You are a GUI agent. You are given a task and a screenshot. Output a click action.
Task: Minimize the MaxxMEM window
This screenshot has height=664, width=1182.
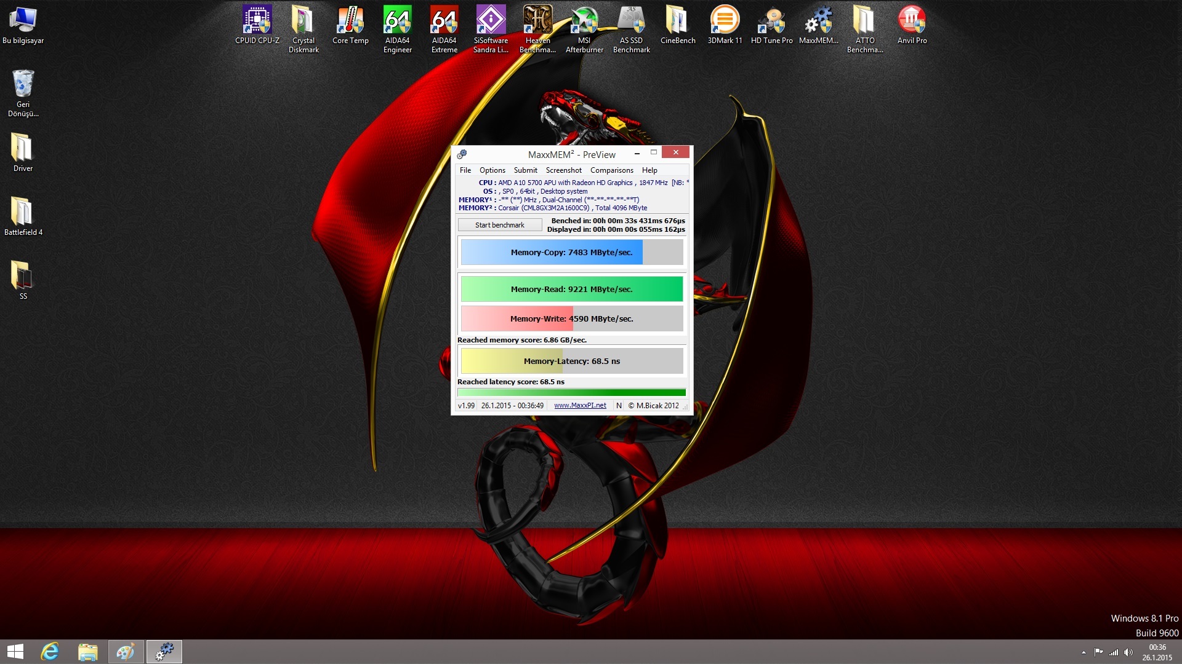click(x=637, y=152)
